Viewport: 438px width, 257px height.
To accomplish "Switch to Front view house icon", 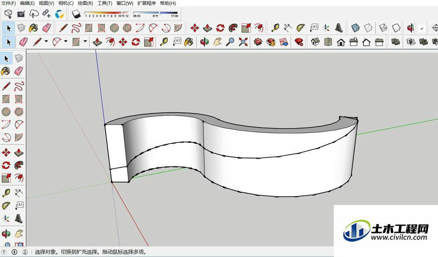I will [x=341, y=42].
